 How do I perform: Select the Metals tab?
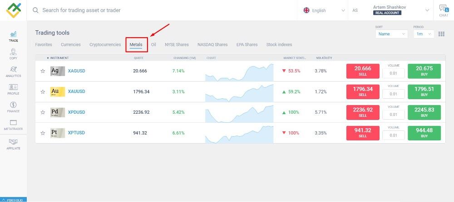coord(136,45)
